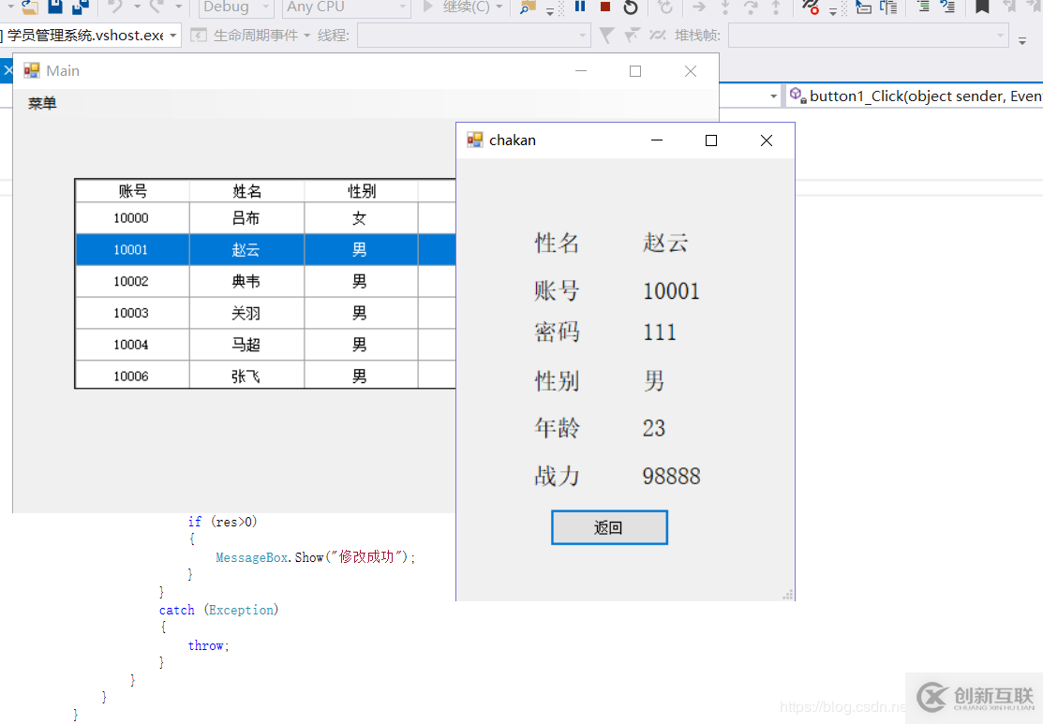Expand the 学员管理系统.vshost.exe process dropdown
This screenshot has width=1043, height=724.
[x=174, y=35]
